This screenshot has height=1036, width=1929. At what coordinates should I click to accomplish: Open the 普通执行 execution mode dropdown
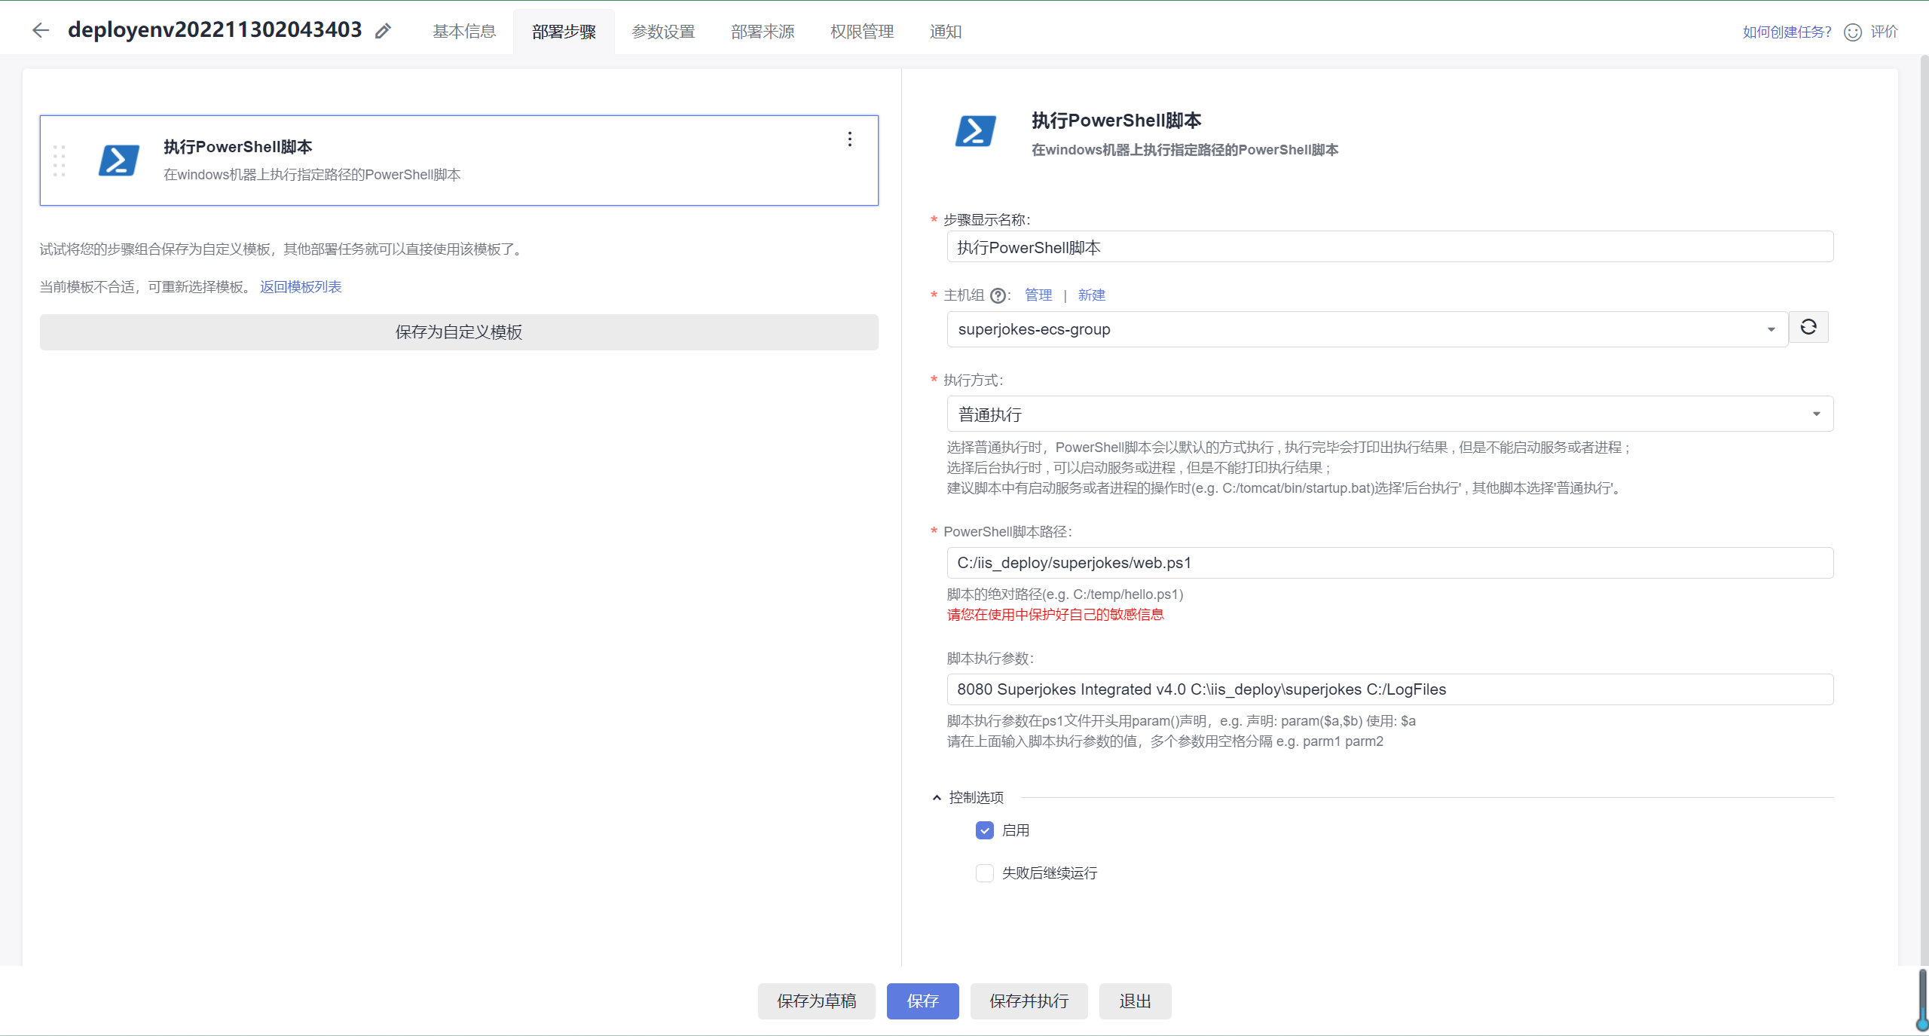tap(1389, 414)
